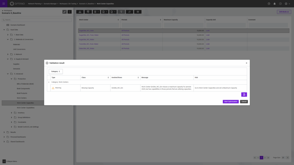Click Start Optimization
The image size is (294, 165).
231,101
